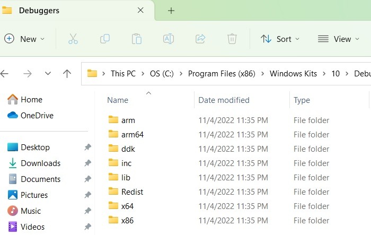
Task: Go forward with the right arrow
Action: [x=28, y=74]
